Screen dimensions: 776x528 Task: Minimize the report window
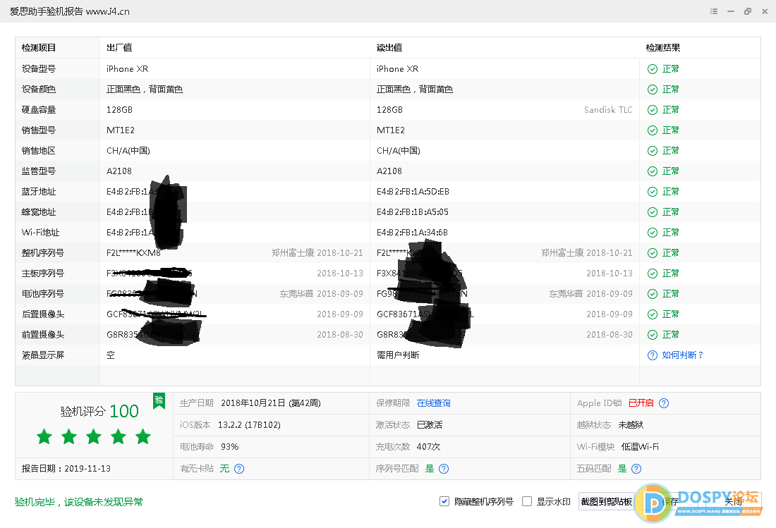730,11
